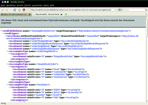Screen dimensions: 148x105
Task: Click the search magnifier icon
Action: tap(146, 10)
